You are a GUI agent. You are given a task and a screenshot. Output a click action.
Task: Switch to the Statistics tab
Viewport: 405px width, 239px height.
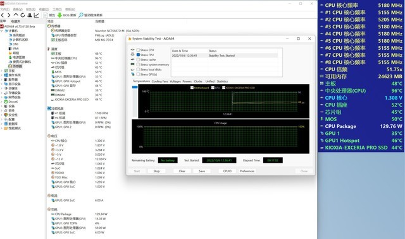tap(222, 81)
